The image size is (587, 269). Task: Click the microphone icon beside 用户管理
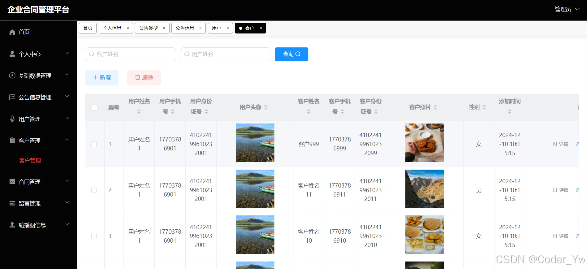tap(12, 119)
